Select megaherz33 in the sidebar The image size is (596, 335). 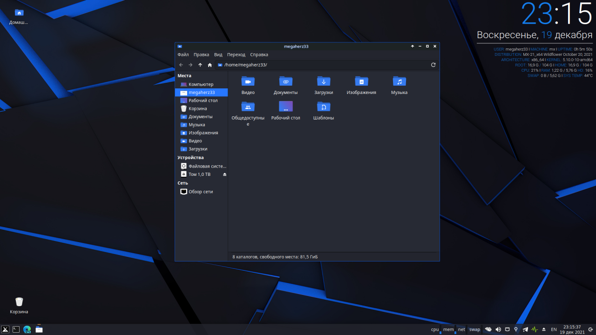pyautogui.click(x=201, y=93)
